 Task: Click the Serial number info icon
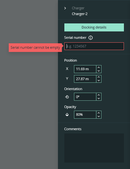point(91,38)
